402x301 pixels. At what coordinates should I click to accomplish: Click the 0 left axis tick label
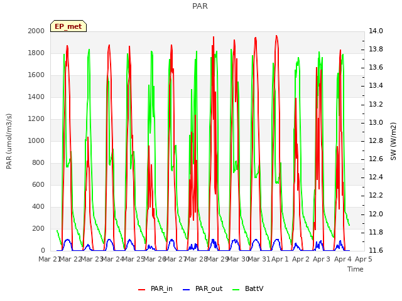(43, 251)
